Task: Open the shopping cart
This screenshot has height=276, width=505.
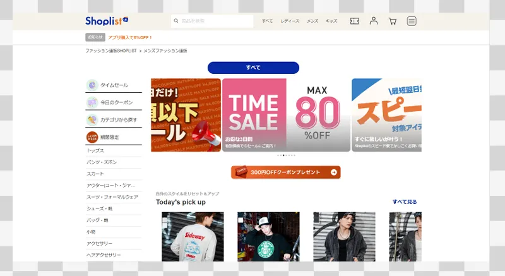Action: [393, 21]
